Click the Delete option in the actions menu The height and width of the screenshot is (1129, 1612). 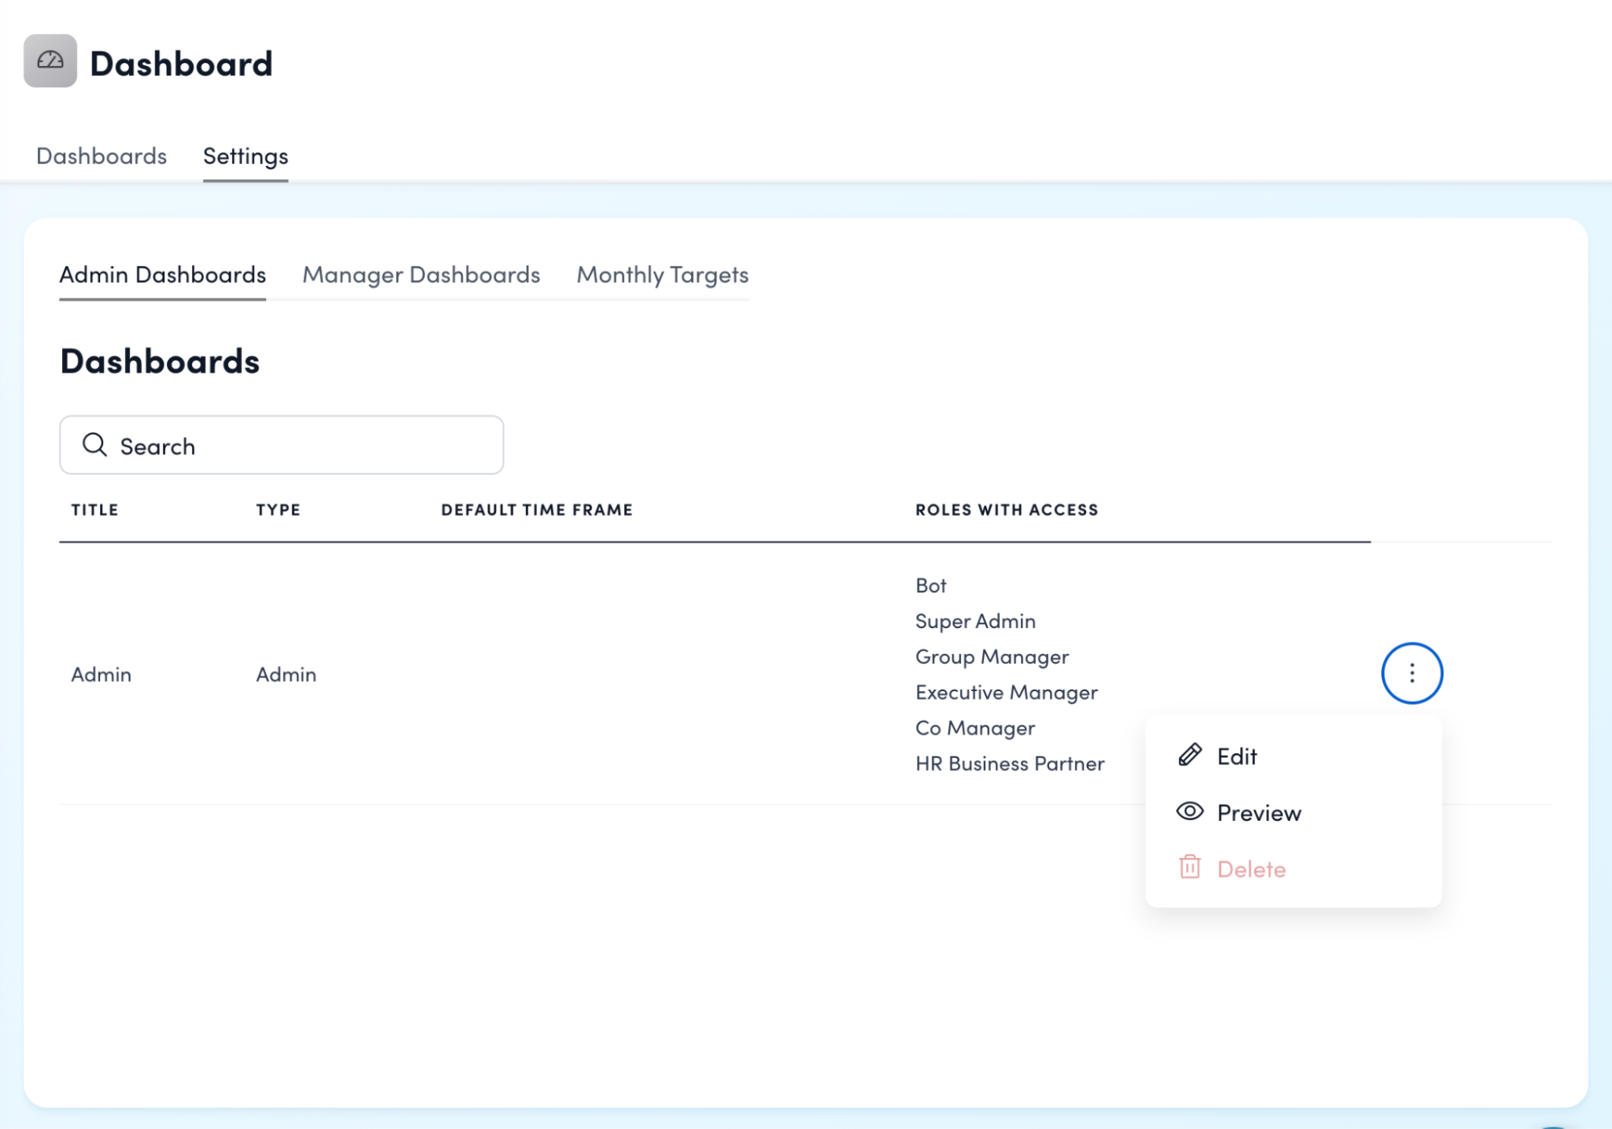pyautogui.click(x=1252, y=869)
